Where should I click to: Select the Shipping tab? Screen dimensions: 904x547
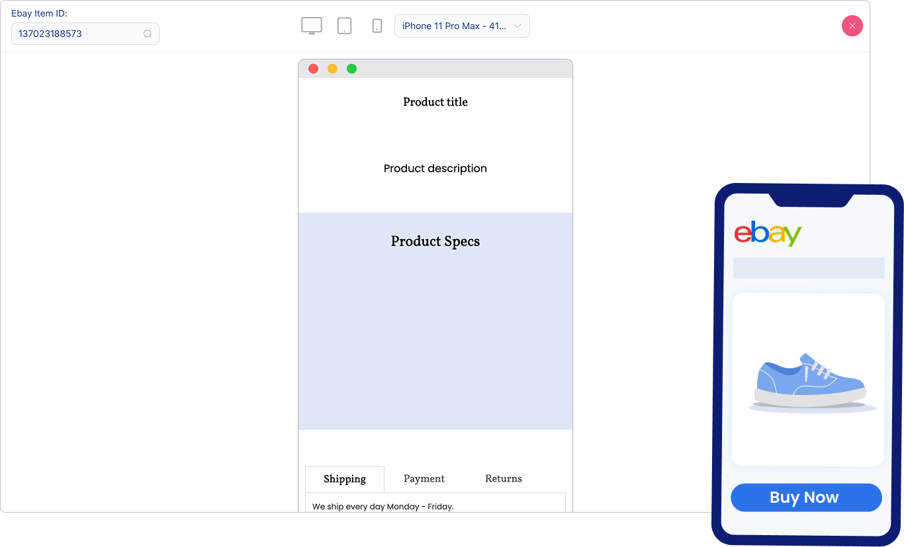point(345,479)
